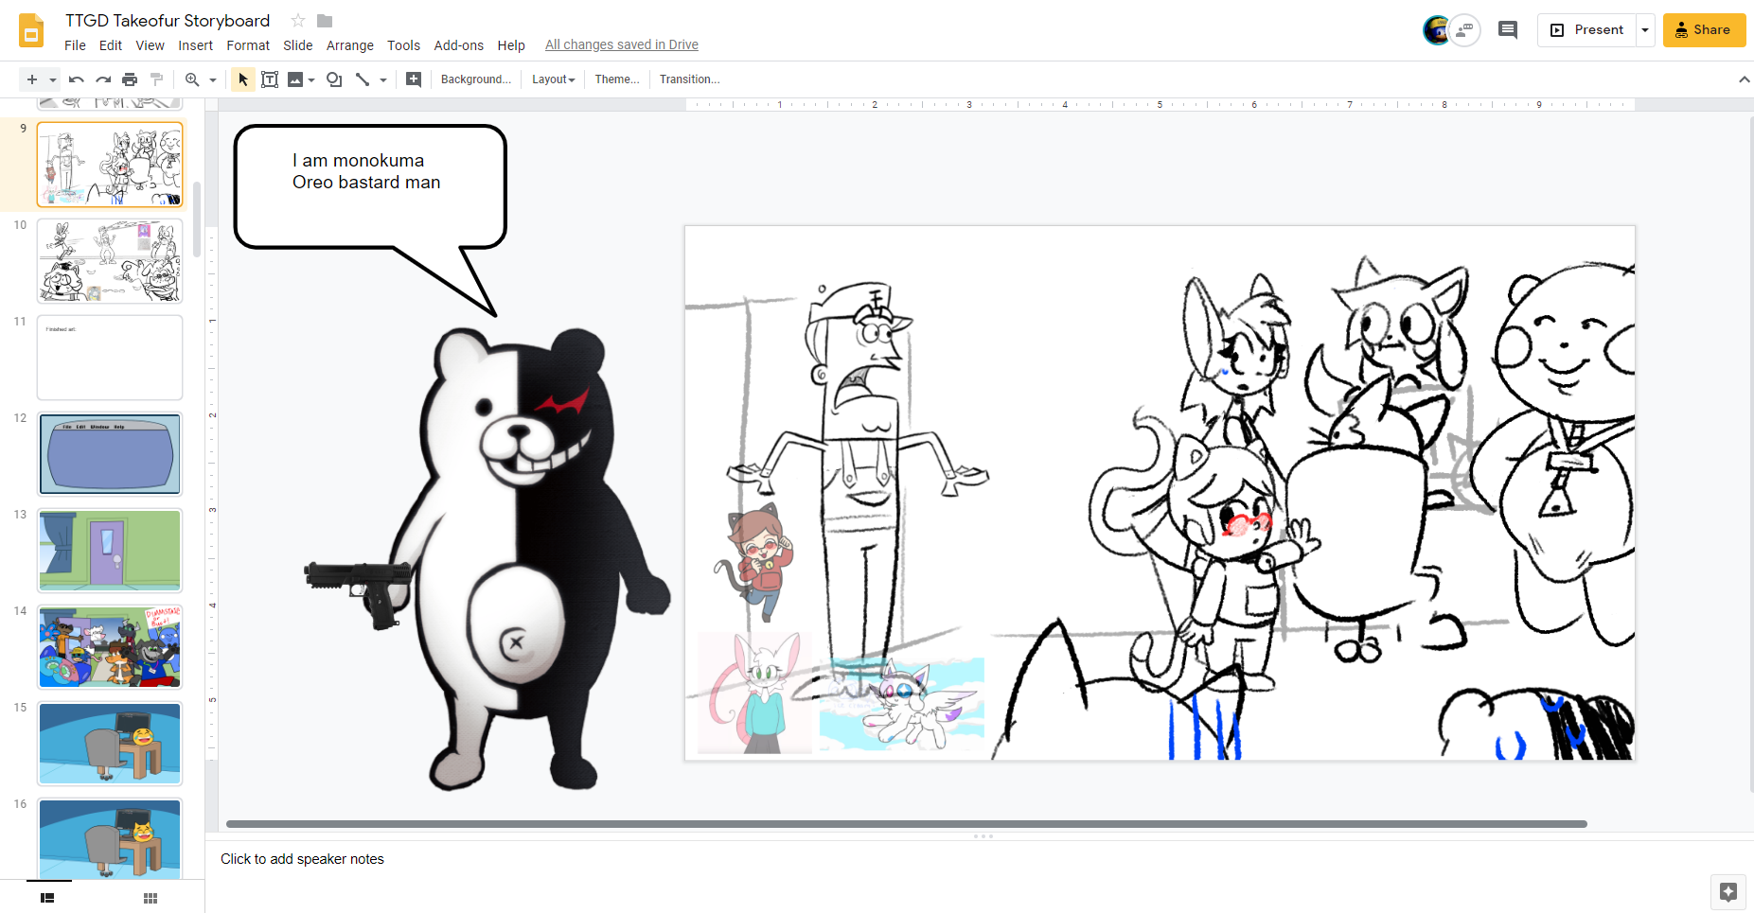Expand the new slide dropdown arrow
The image size is (1754, 913).
click(x=53, y=80)
